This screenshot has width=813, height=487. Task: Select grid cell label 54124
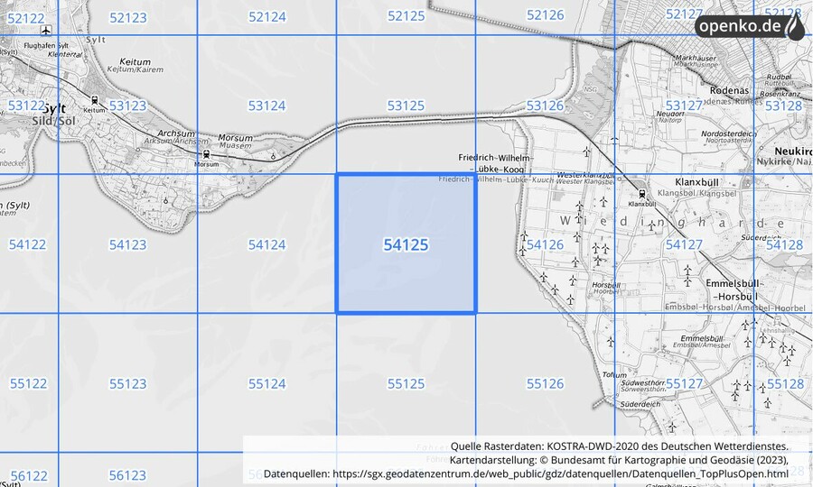coord(266,244)
